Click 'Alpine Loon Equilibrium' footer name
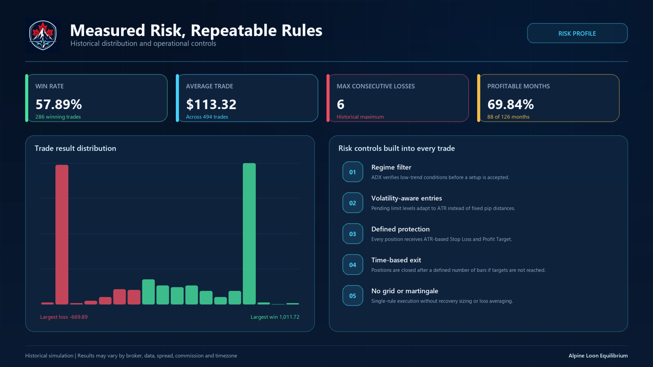653x367 pixels. click(x=598, y=355)
